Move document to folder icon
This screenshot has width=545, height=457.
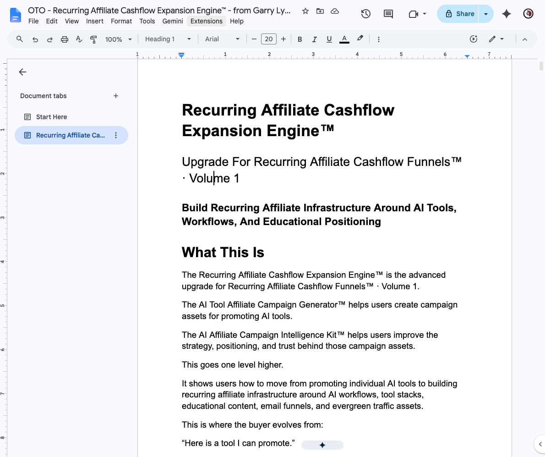click(x=320, y=11)
